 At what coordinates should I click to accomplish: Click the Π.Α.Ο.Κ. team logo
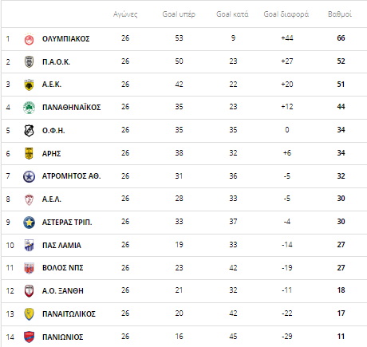click(x=29, y=61)
